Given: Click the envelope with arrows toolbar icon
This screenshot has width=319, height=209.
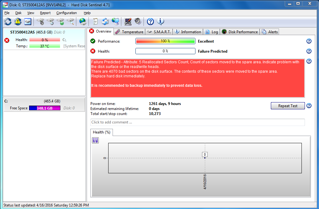Looking at the screenshot, I should (105, 22).
